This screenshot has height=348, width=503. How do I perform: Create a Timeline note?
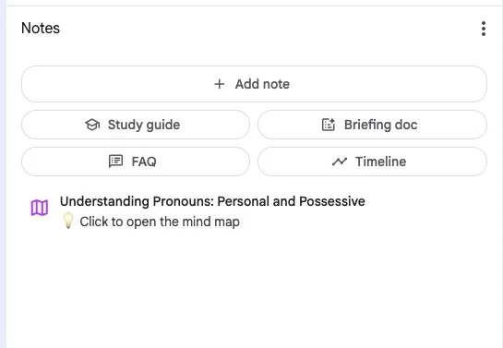click(372, 162)
